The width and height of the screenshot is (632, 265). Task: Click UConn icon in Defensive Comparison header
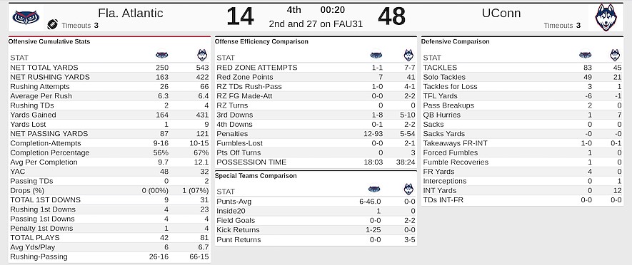pyautogui.click(x=615, y=56)
